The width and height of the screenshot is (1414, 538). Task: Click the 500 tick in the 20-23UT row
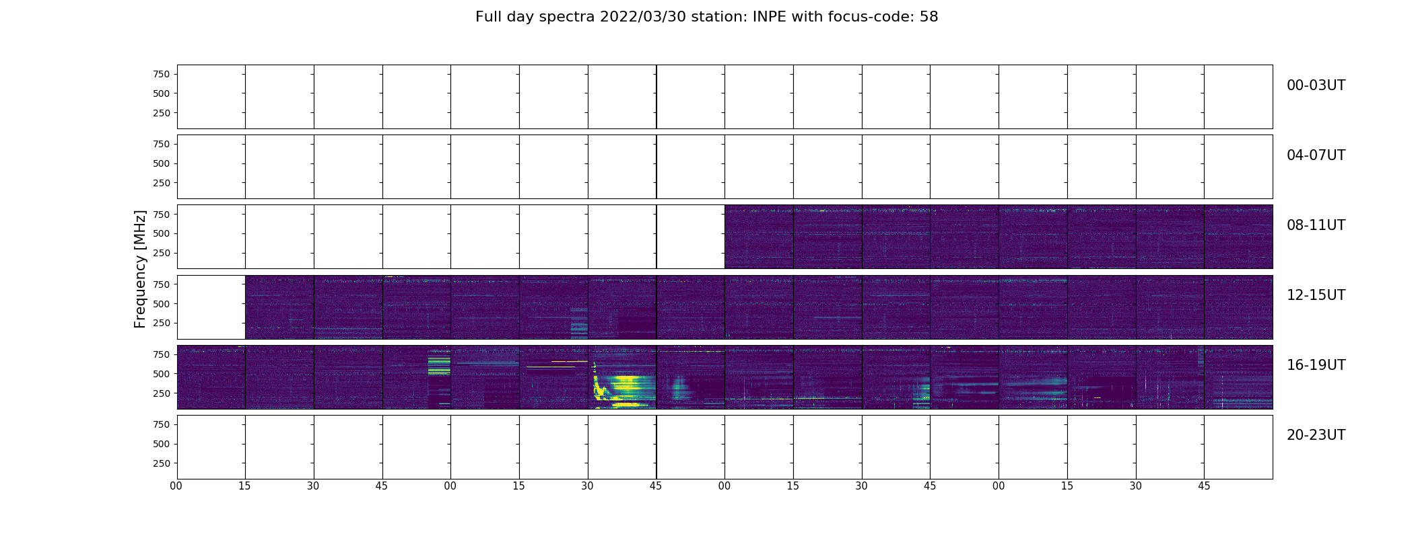pos(162,444)
